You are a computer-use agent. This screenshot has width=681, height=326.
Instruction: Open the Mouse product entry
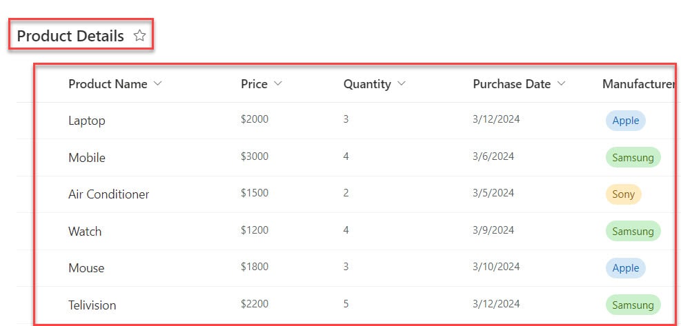point(86,268)
